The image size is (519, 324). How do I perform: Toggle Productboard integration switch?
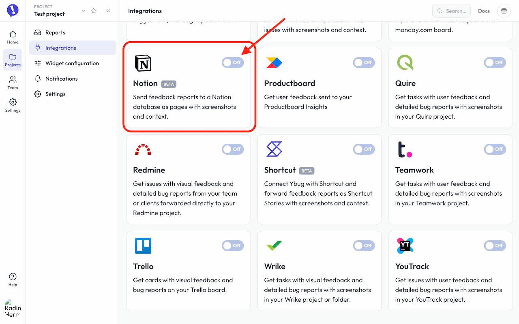[364, 62]
